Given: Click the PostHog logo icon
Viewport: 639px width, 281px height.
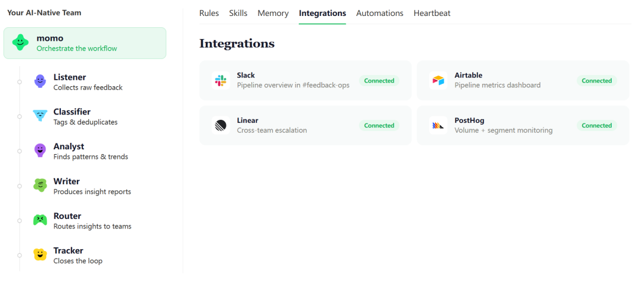Looking at the screenshot, I should point(438,125).
